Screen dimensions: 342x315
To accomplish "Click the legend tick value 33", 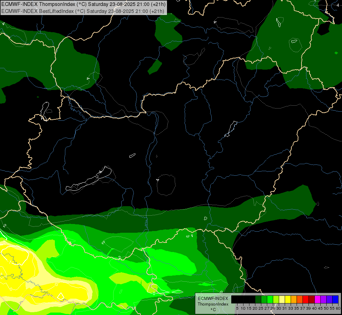I will (x=291, y=308).
